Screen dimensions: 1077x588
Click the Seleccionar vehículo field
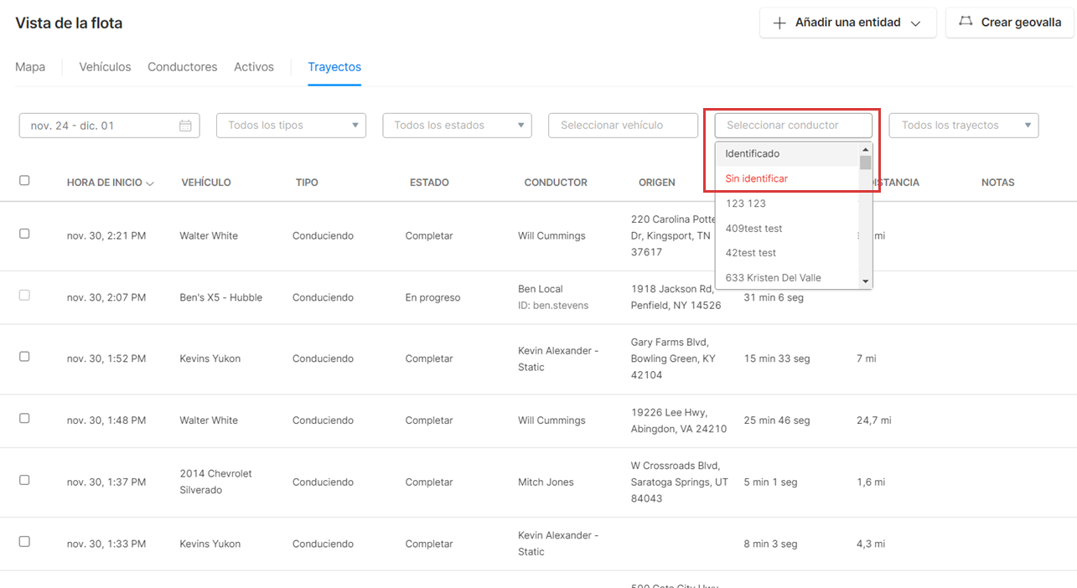click(623, 126)
